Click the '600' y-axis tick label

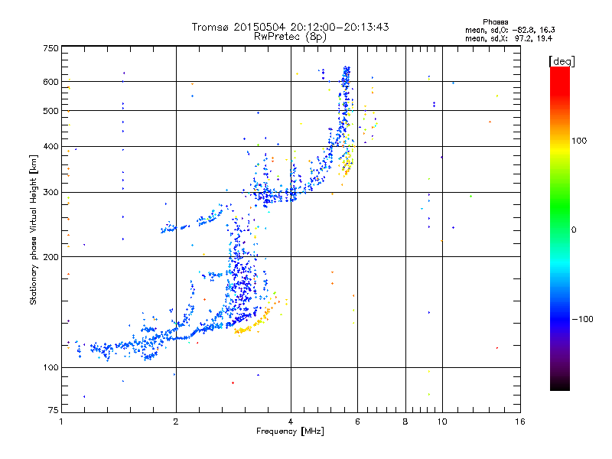[50, 82]
